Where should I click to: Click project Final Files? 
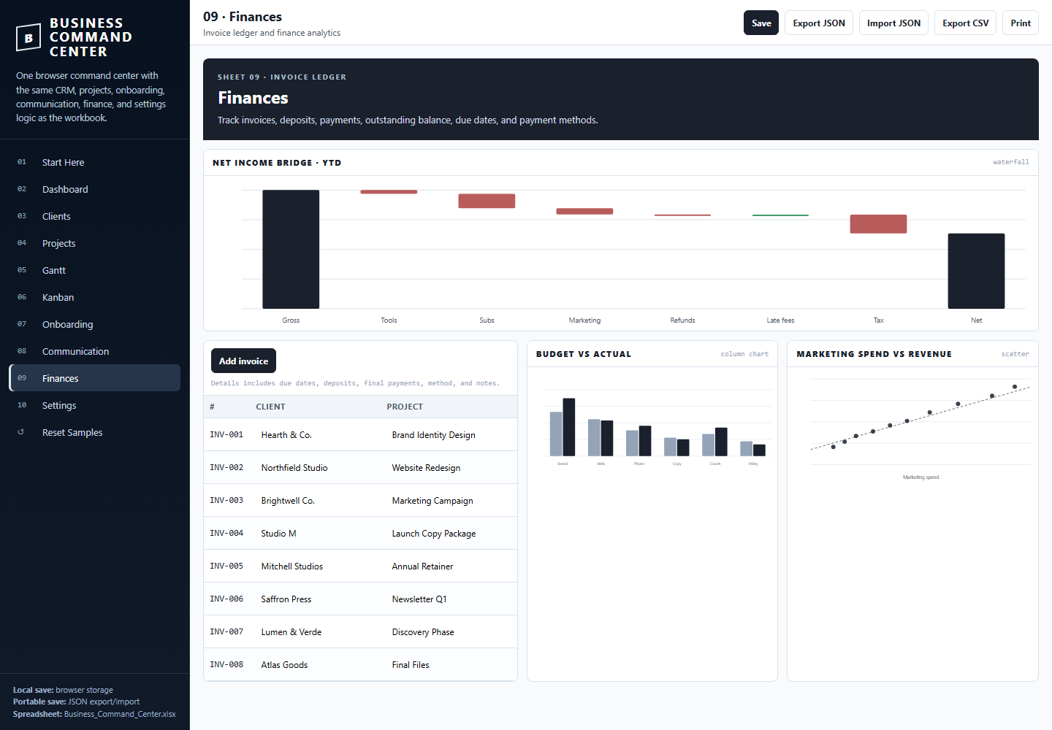(x=411, y=664)
